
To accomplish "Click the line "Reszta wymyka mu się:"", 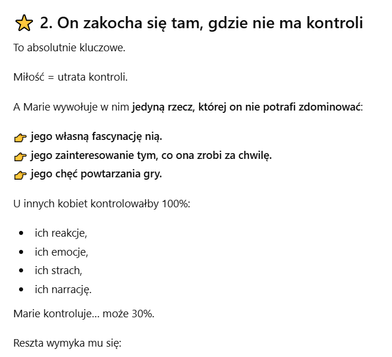I will pyautogui.click(x=68, y=344).
